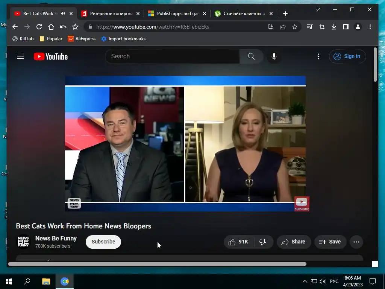Mute audio via tab speaker icon
Viewport: 385px width, 289px height.
(x=63, y=14)
